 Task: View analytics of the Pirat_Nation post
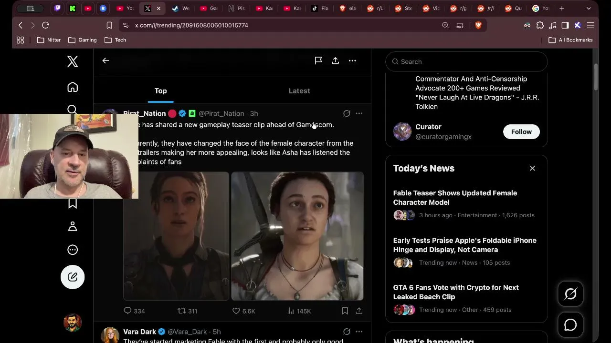pyautogui.click(x=299, y=311)
